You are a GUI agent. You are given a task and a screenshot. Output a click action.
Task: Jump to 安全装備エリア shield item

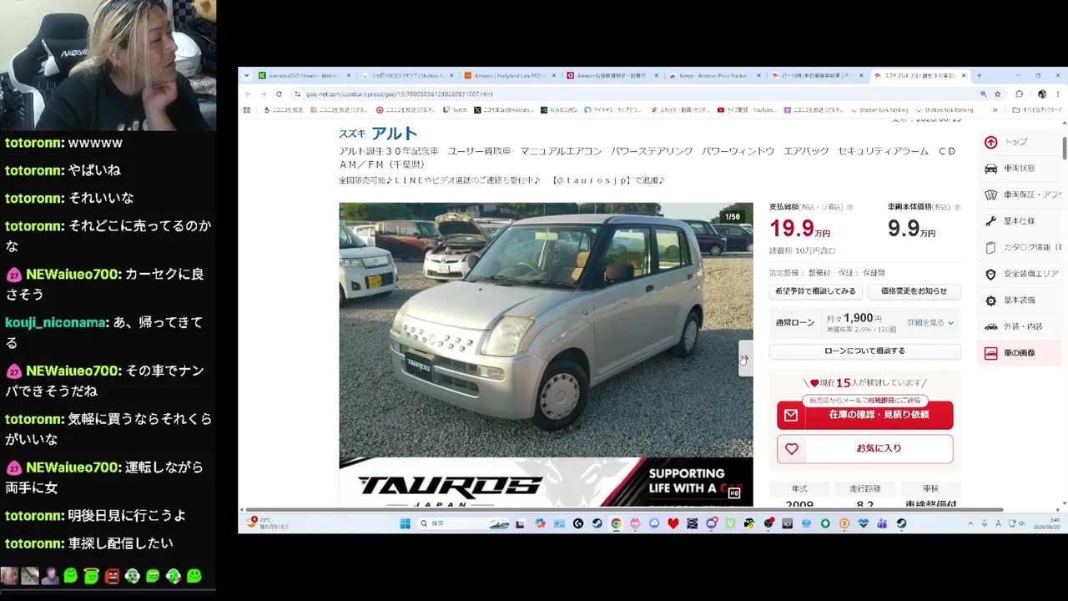[x=1021, y=274]
